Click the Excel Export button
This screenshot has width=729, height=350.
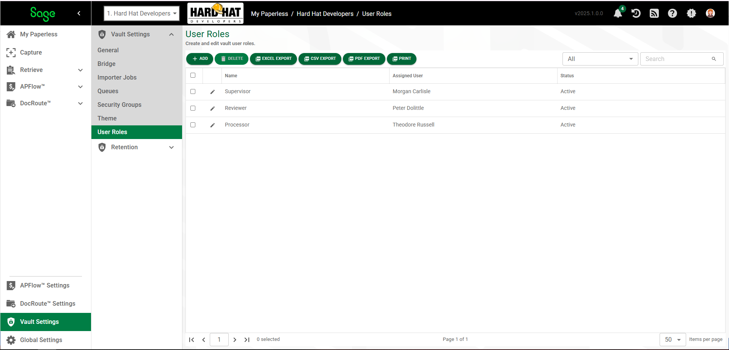tap(273, 59)
